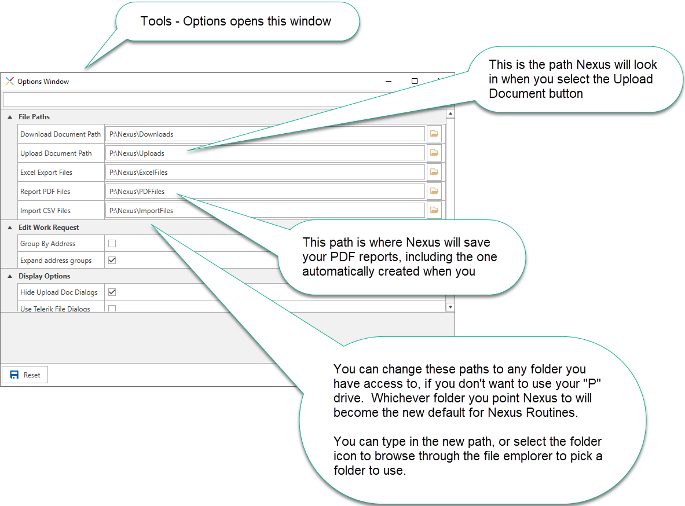Edit the Upload Document Path field

click(x=265, y=153)
